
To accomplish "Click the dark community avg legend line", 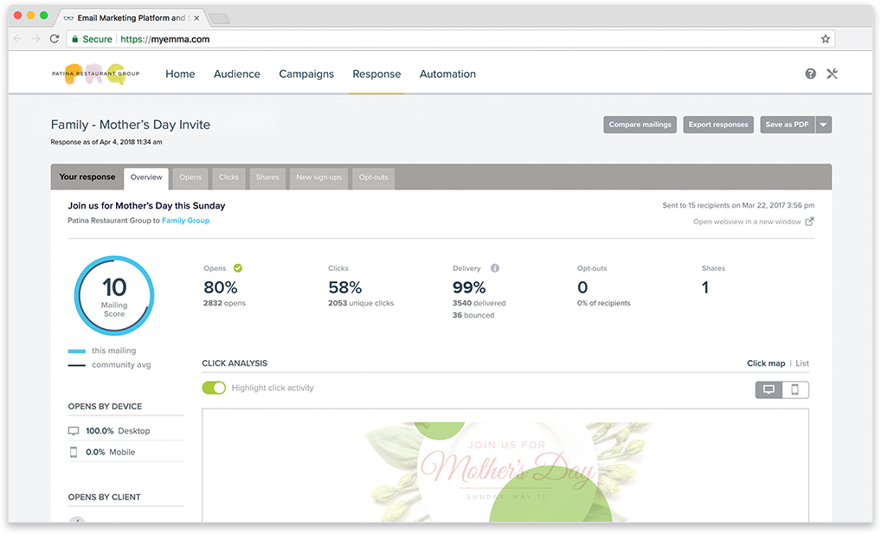I will (x=76, y=365).
